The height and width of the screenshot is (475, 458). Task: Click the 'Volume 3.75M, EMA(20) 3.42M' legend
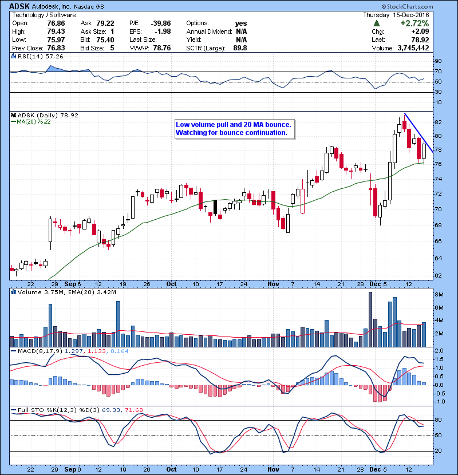[x=66, y=292]
